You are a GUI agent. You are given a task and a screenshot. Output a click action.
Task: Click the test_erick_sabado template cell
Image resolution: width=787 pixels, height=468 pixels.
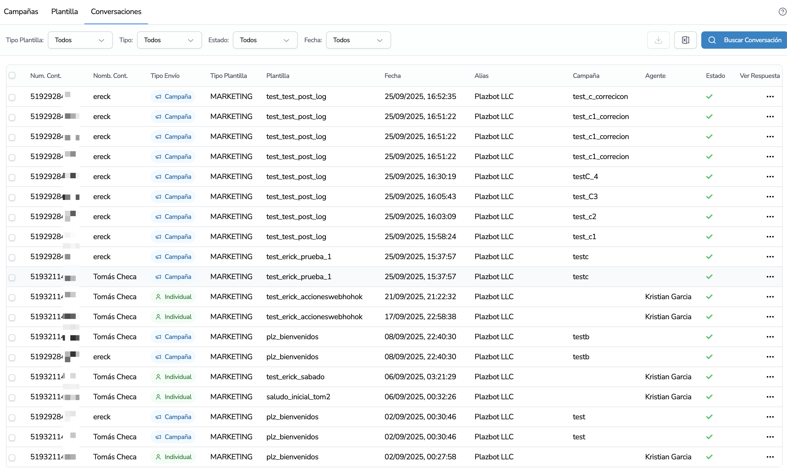click(x=295, y=377)
